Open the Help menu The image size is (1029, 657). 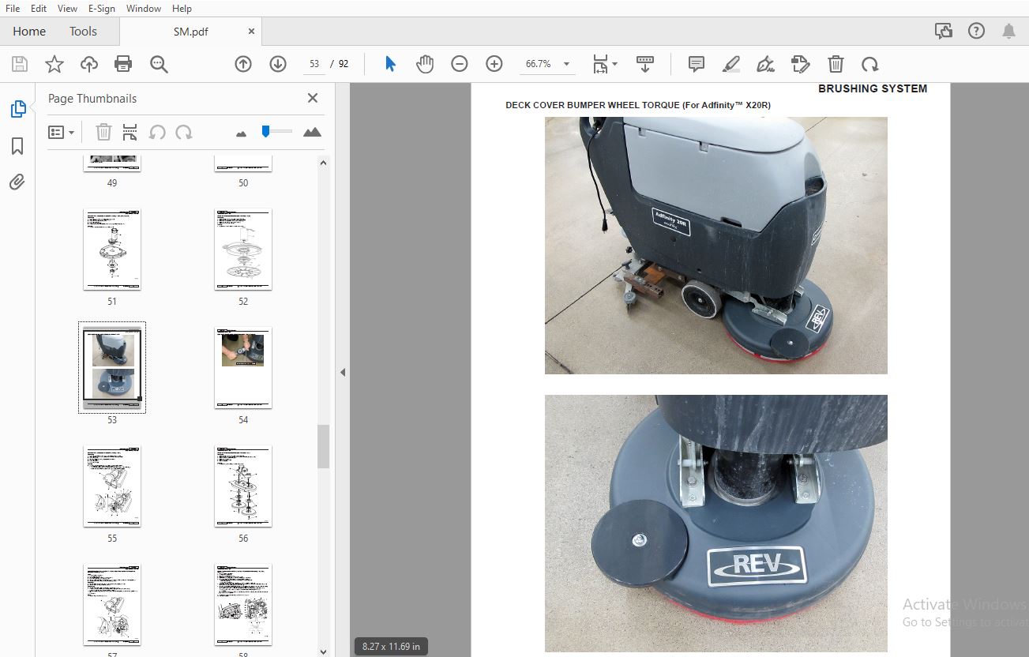(182, 9)
